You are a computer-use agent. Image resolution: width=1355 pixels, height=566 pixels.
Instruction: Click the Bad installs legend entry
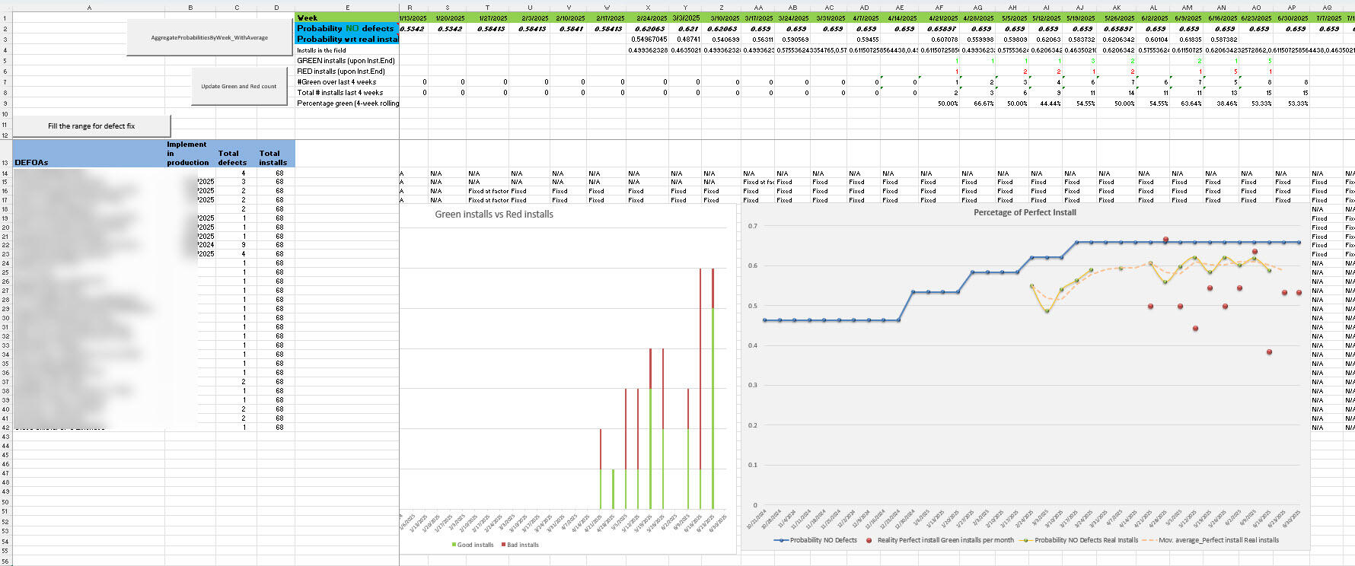(522, 545)
